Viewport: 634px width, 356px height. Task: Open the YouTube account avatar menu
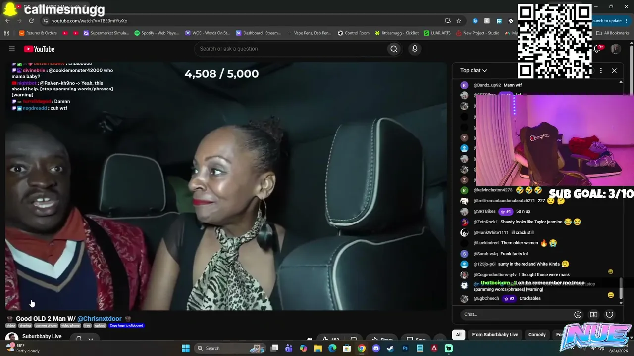[616, 49]
